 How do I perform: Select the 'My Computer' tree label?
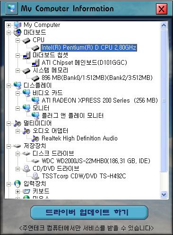click(x=42, y=25)
